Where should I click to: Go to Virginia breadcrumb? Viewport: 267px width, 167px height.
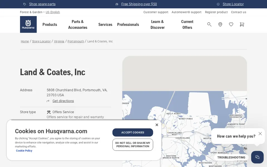click(x=59, y=41)
